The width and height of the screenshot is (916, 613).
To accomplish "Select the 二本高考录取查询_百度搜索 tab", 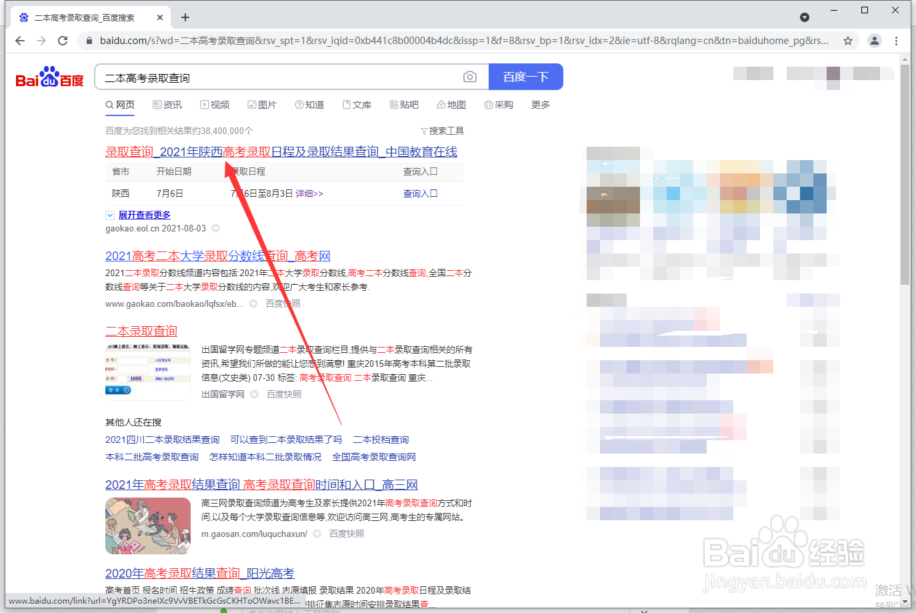I will tap(91, 17).
